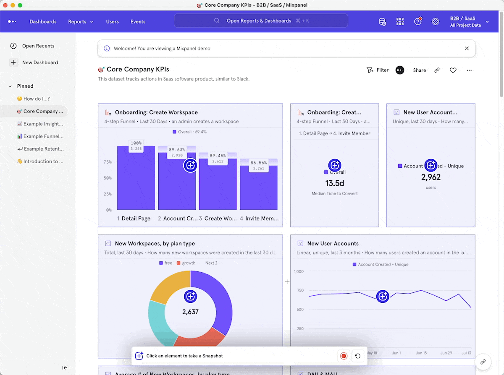Click the Open Reports & Dashboards search field
The image size is (504, 375).
261,21
